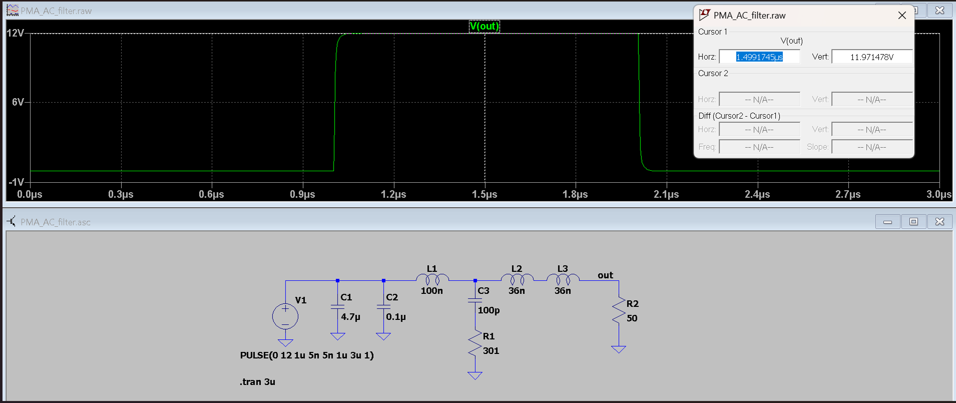The image size is (956, 403).
Task: Click the waveform window title icon
Action: coord(12,11)
